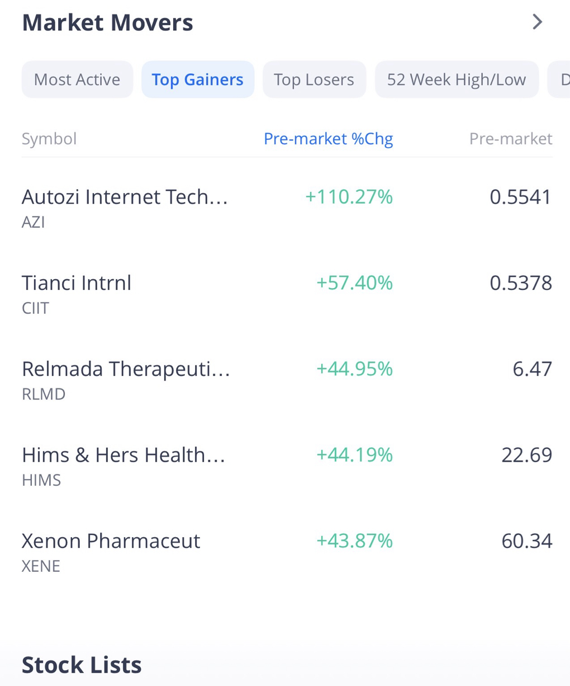Open the 52 Week High/Low tab
This screenshot has height=686, width=570.
457,79
